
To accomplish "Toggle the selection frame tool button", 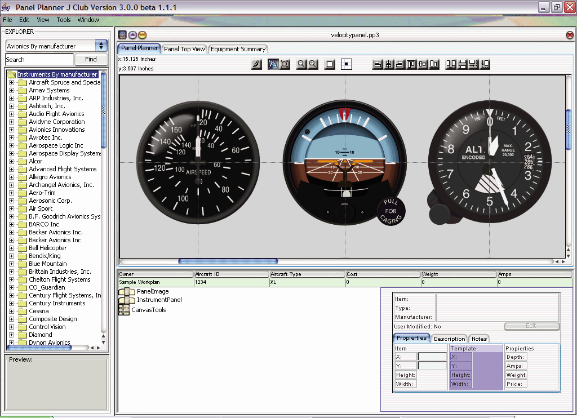I will tap(330, 64).
